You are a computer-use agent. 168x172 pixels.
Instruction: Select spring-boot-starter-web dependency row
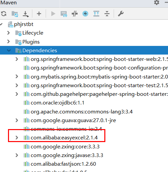pyautogui.click(x=84, y=59)
